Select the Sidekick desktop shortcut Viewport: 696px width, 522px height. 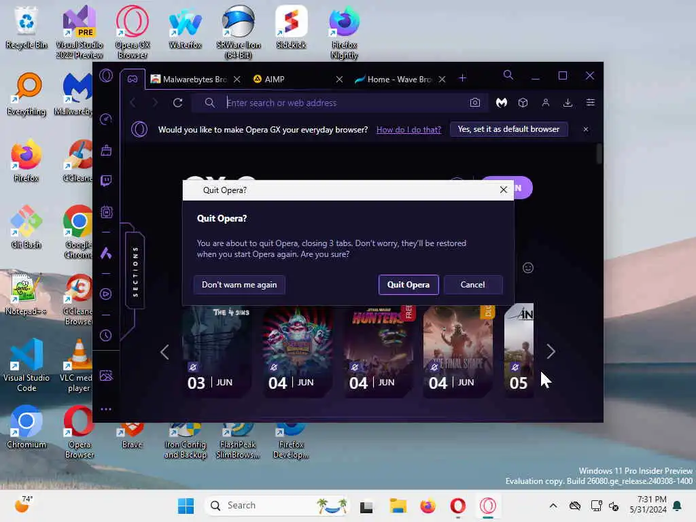pyautogui.click(x=291, y=27)
